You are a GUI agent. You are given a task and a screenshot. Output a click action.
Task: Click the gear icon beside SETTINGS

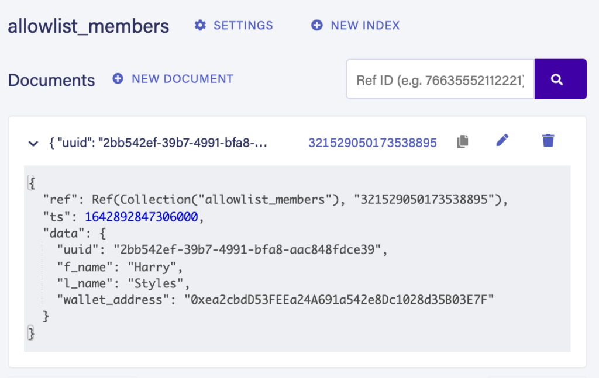(x=201, y=25)
